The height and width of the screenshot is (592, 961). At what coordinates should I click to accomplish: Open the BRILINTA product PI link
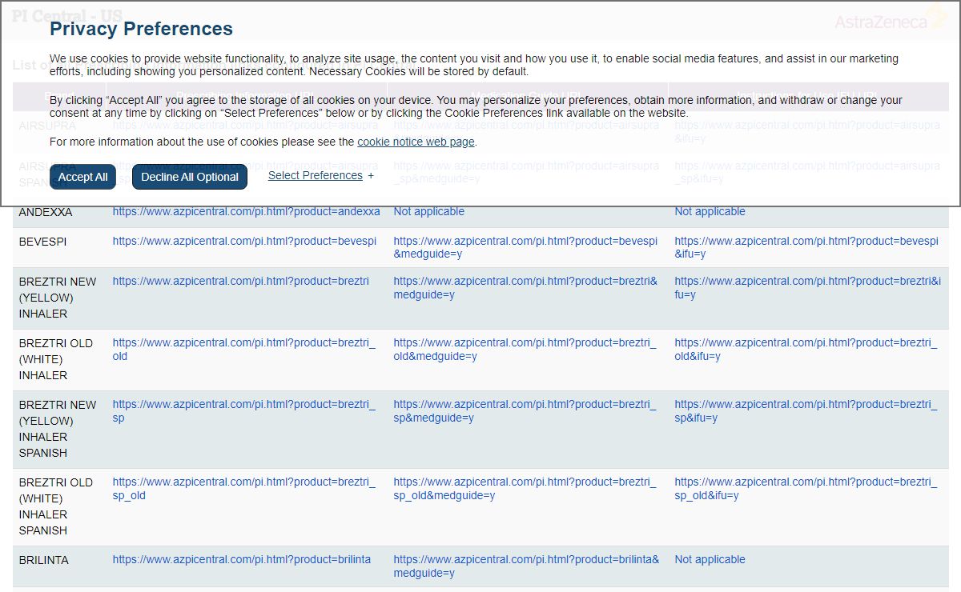tap(242, 560)
